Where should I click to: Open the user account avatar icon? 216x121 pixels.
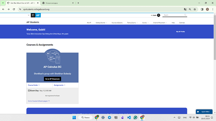point(158,15)
